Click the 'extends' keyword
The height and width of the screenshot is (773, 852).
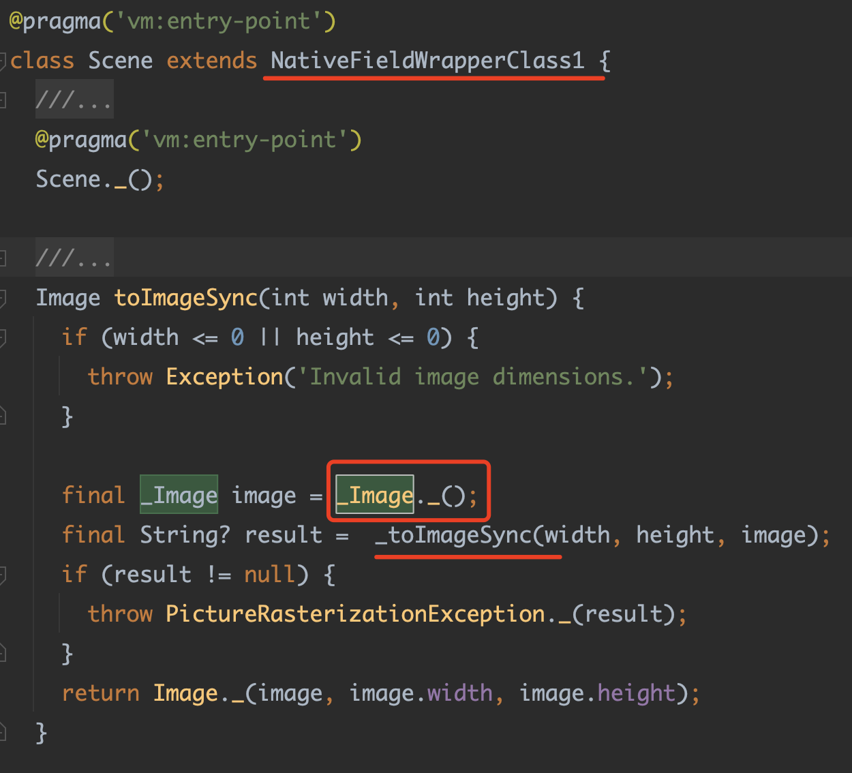pyautogui.click(x=211, y=61)
